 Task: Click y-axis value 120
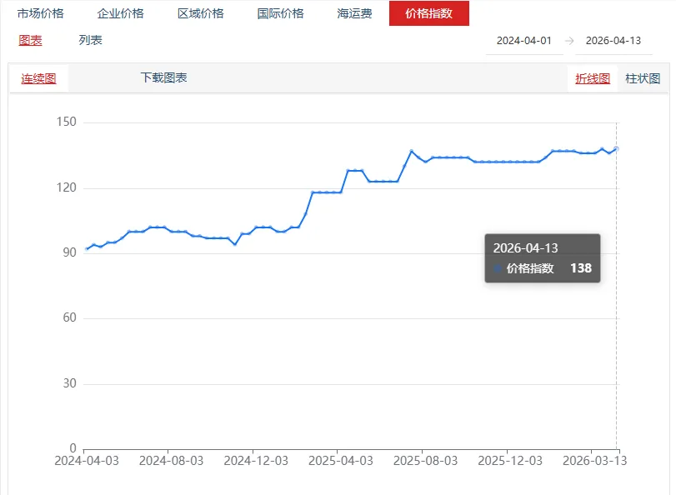67,187
